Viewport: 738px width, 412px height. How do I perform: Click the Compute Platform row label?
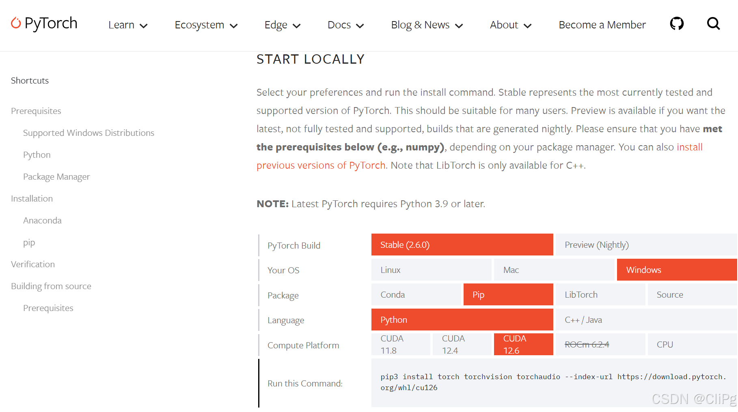(x=303, y=345)
